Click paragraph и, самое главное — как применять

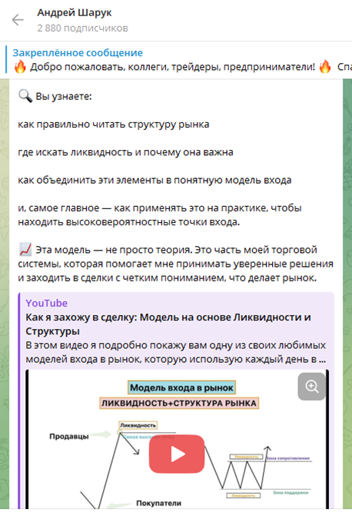160,214
